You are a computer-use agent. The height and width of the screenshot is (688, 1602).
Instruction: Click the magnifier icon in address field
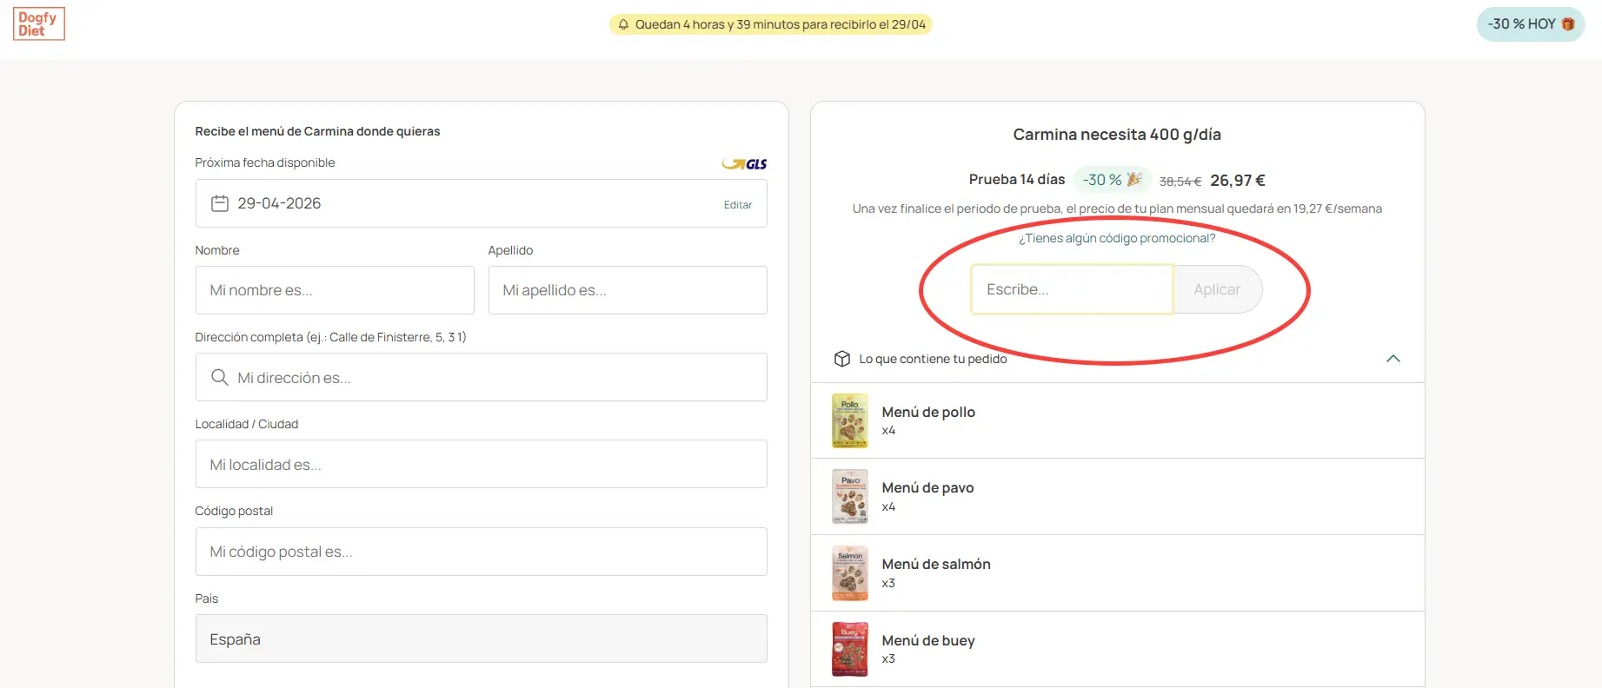[x=220, y=378]
